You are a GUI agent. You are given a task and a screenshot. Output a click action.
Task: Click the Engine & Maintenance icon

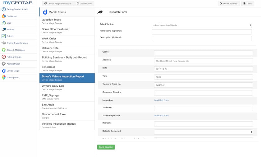click(x=4, y=43)
